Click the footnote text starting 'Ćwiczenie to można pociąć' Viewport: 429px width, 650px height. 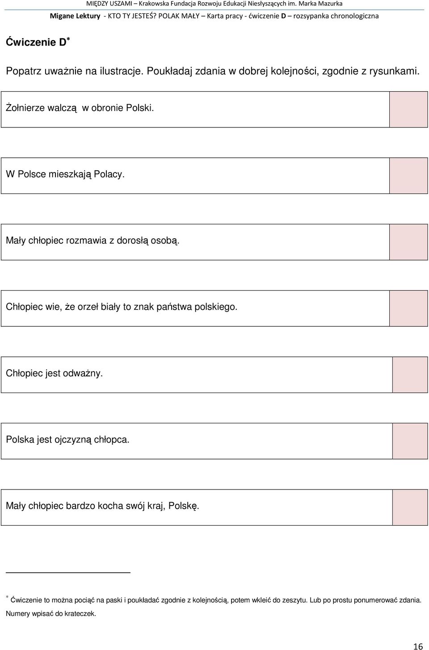click(x=214, y=607)
